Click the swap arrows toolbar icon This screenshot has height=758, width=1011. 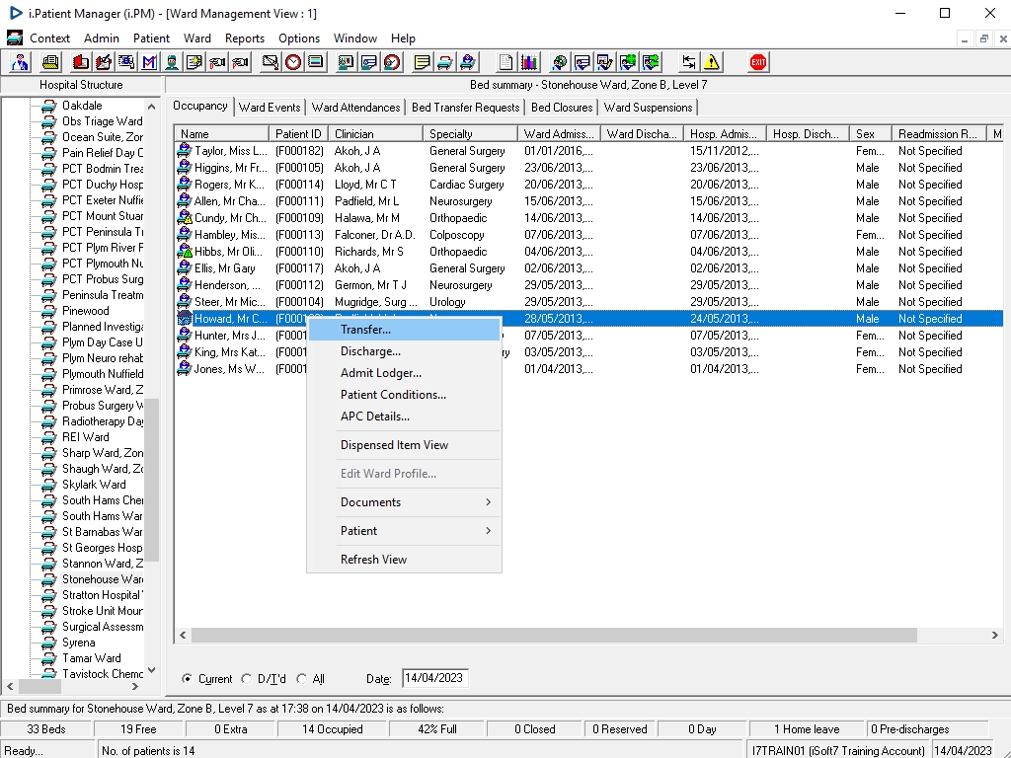689,62
